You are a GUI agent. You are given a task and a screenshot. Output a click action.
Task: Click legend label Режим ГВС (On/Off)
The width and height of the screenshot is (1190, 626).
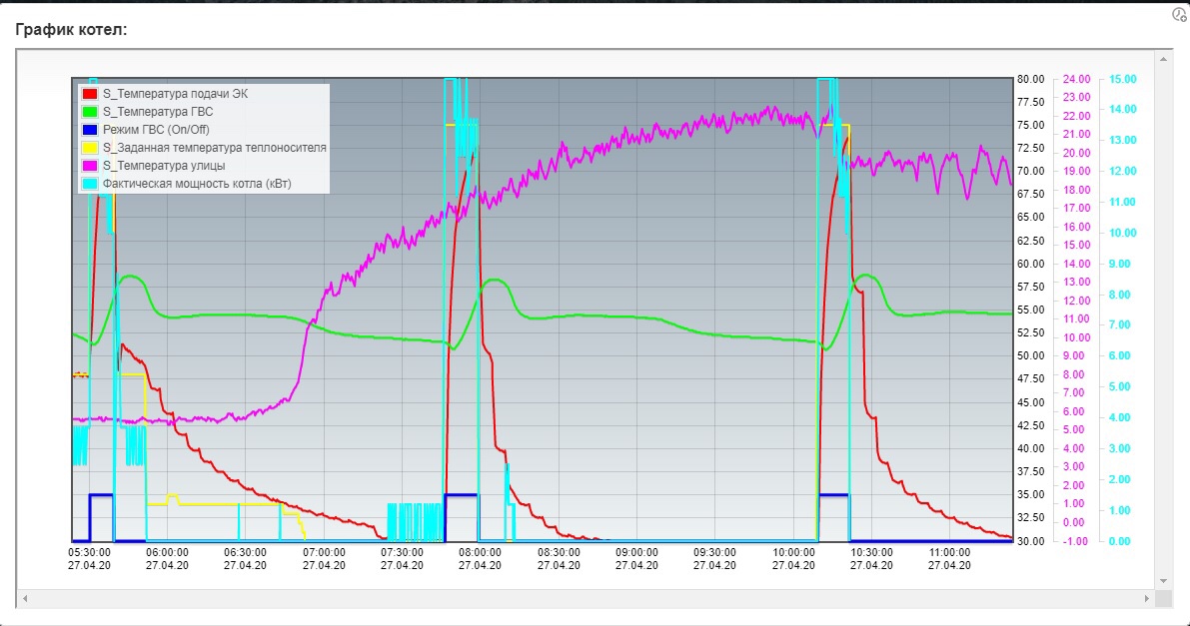pyautogui.click(x=156, y=130)
